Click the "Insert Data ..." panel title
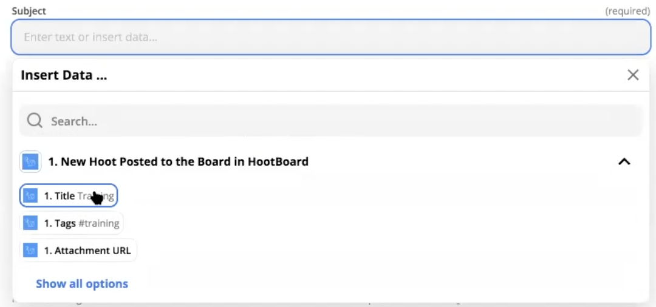Screen dimensions: 656x307 (x=64, y=75)
